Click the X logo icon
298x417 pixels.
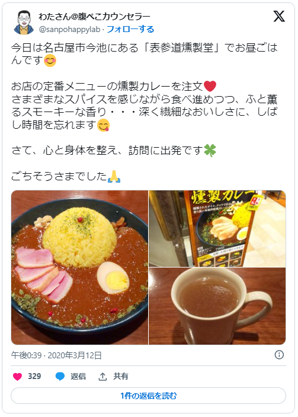pos(279,17)
